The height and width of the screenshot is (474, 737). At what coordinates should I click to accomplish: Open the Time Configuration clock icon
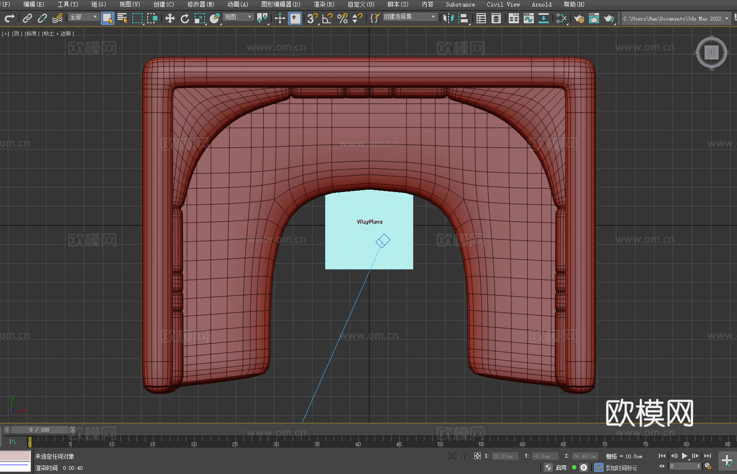pyautogui.click(x=708, y=466)
